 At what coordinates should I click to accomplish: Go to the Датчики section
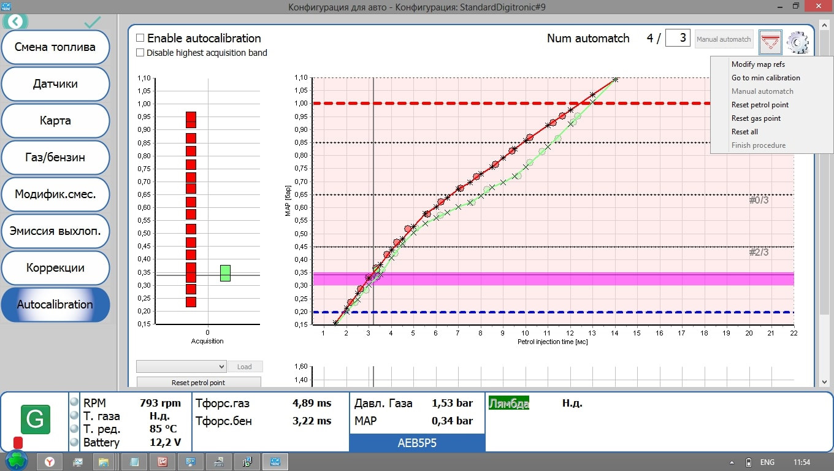(55, 84)
